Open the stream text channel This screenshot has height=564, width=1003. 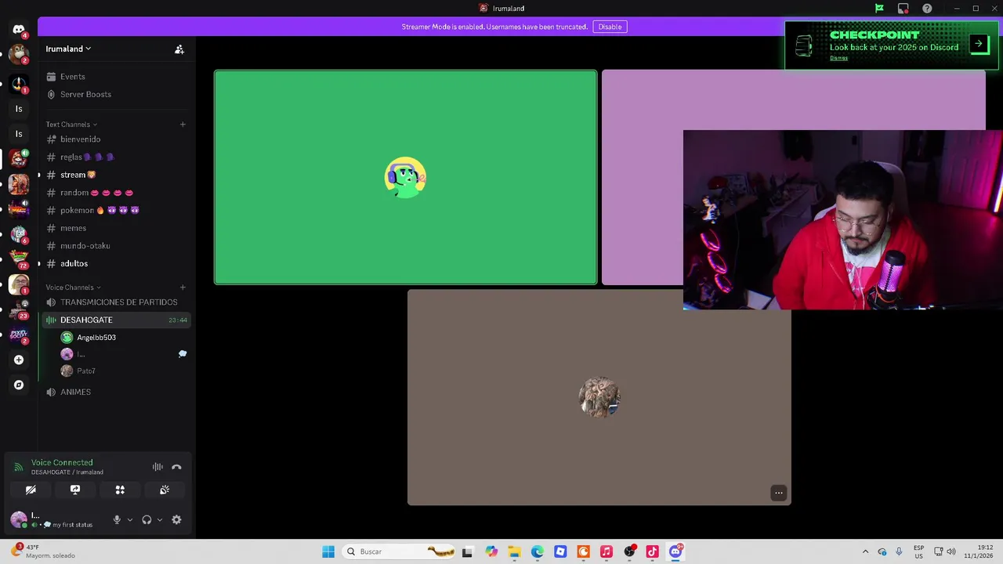[x=118, y=175]
